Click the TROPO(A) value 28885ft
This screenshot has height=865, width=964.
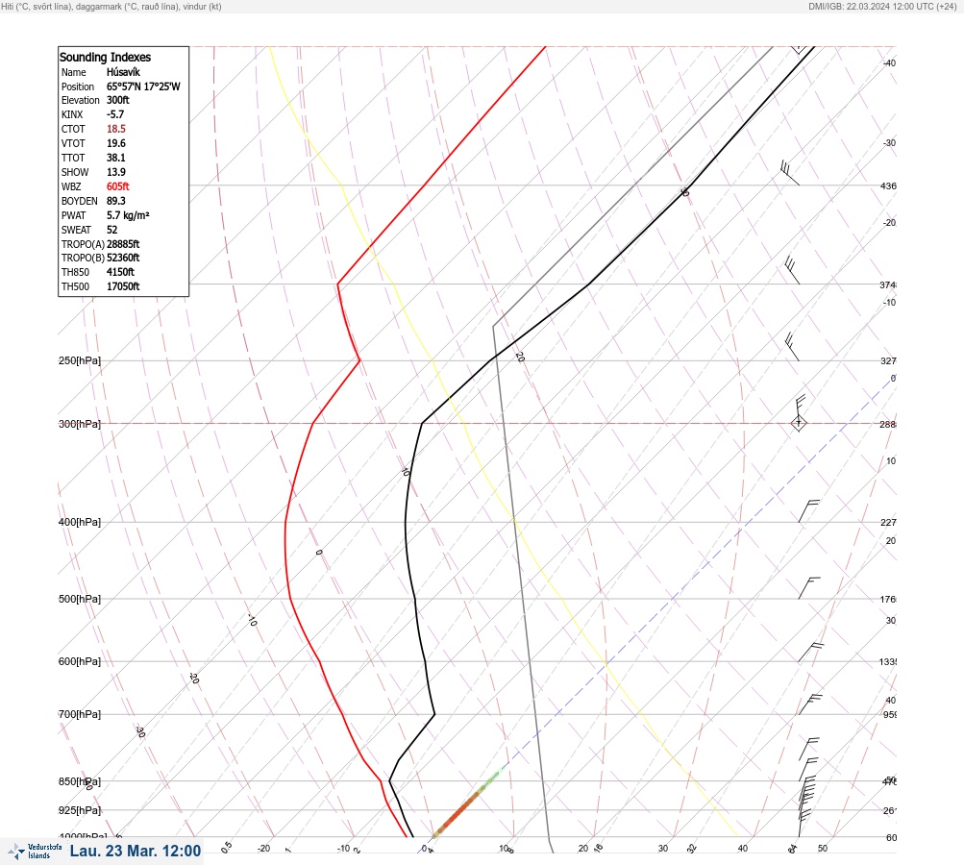click(123, 244)
